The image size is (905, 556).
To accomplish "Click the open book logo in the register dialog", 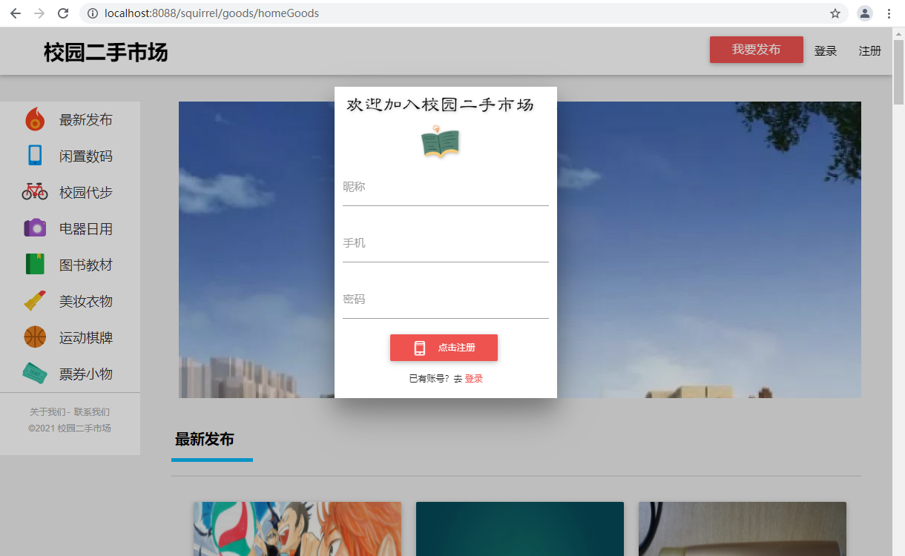I will (441, 142).
